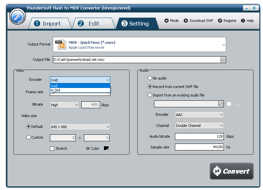Select Xvid in the encoder list
263x190 pixels.
[80, 86]
